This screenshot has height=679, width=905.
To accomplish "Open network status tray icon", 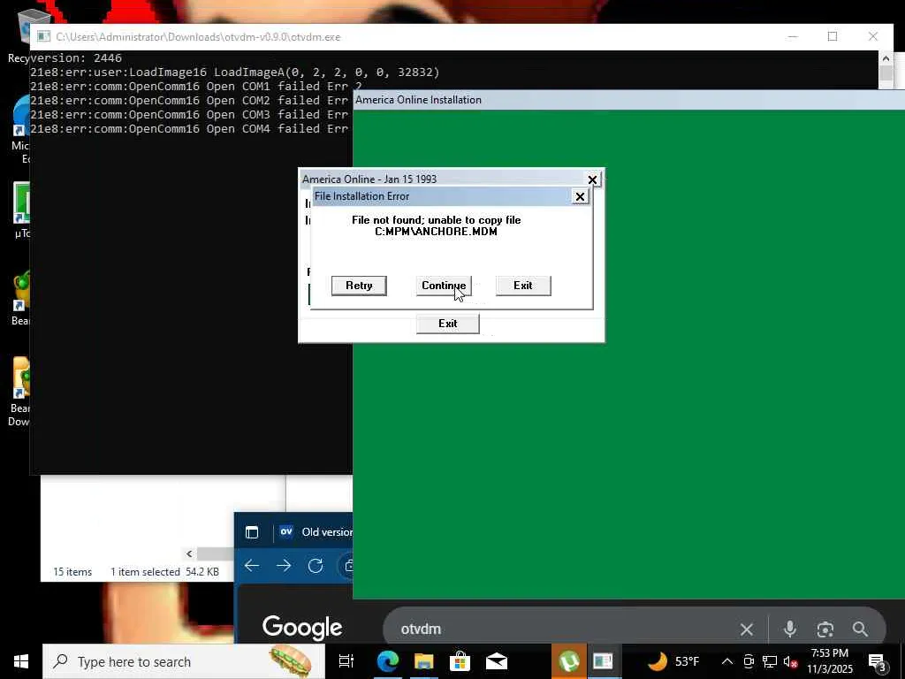I will [770, 661].
